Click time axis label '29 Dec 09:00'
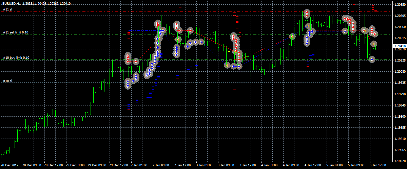Screen dimensions: 407x169 click(98, 166)
